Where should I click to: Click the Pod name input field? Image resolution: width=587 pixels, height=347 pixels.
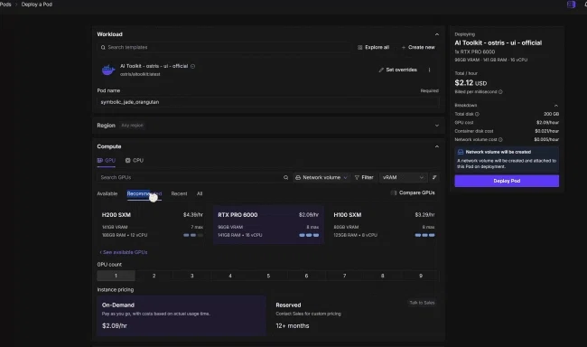point(268,102)
